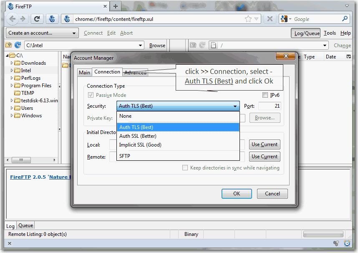Viewport: 358px width, 253px height.
Task: Expand the Program Files folder node
Action: coord(12,86)
